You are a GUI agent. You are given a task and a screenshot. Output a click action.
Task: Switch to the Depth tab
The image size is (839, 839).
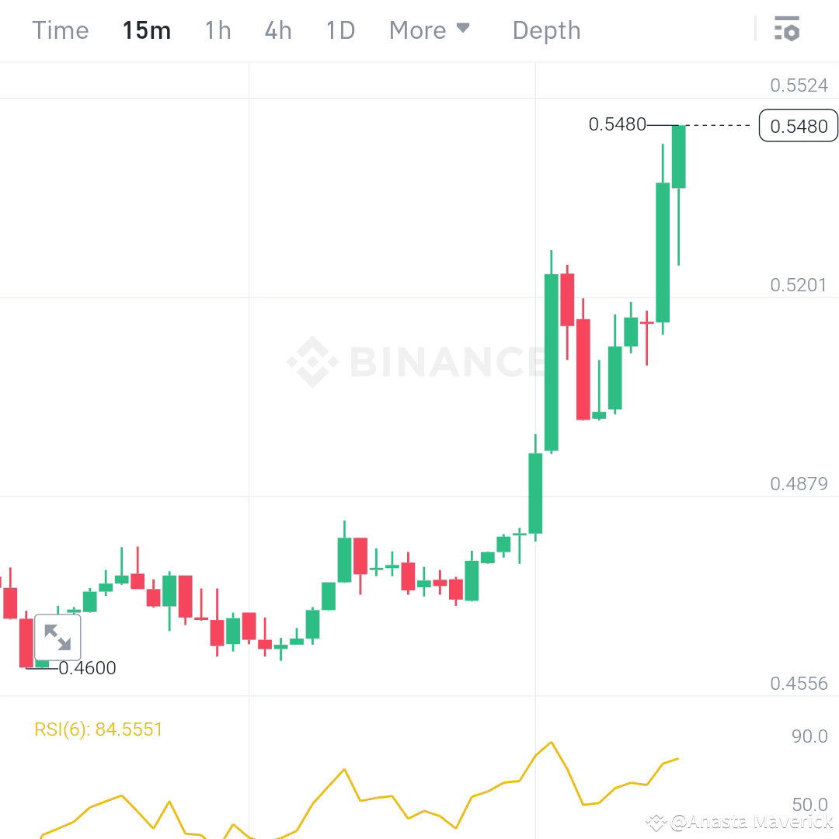coord(546,30)
